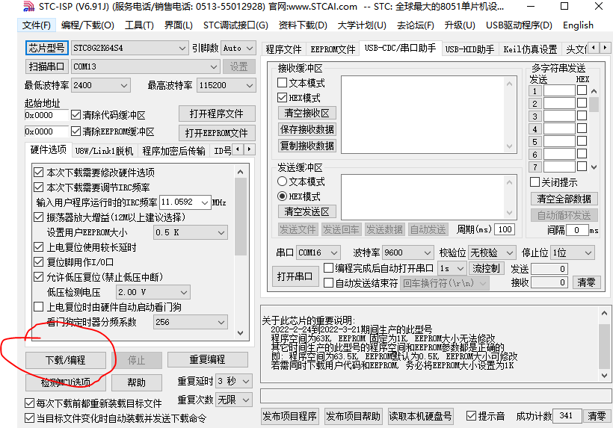Click 清空接收区 button
The width and height of the screenshot is (613, 428).
(307, 114)
